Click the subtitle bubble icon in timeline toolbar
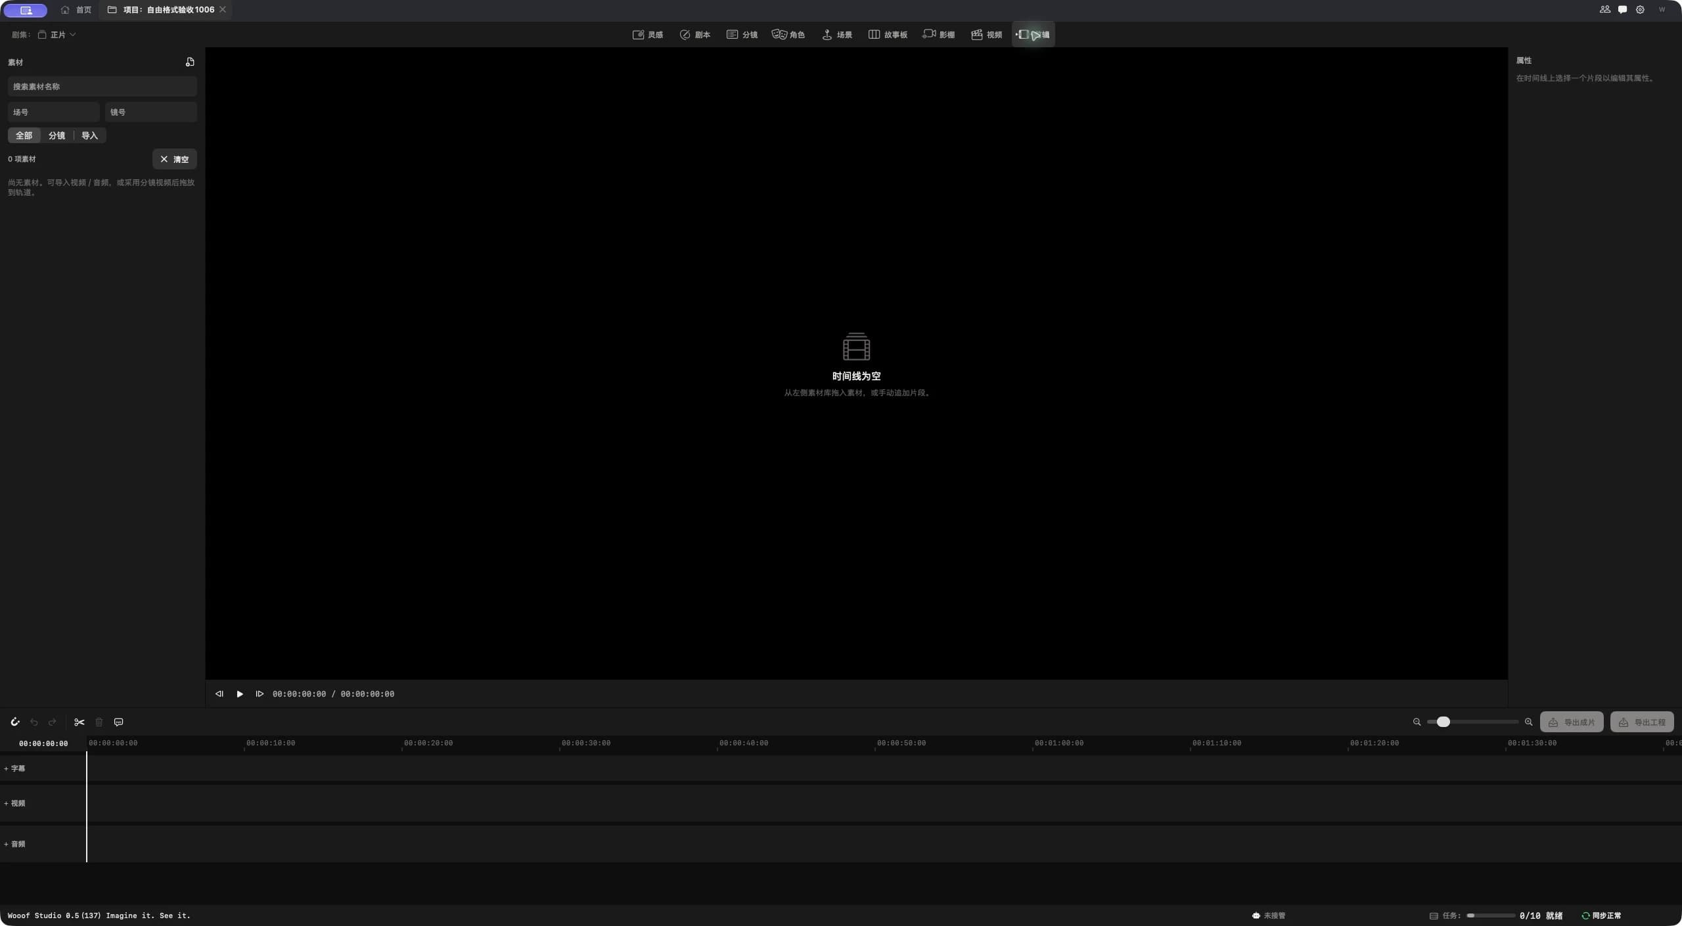Viewport: 1682px width, 926px height. coord(119,722)
